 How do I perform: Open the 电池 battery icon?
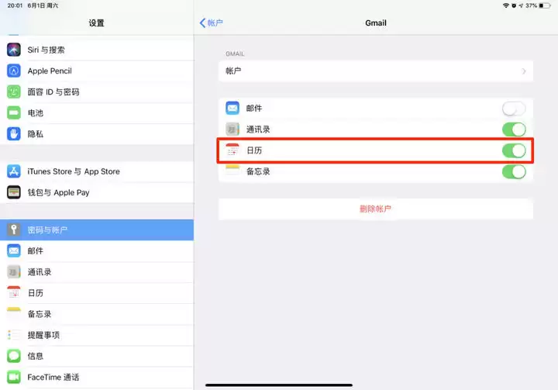tap(14, 113)
